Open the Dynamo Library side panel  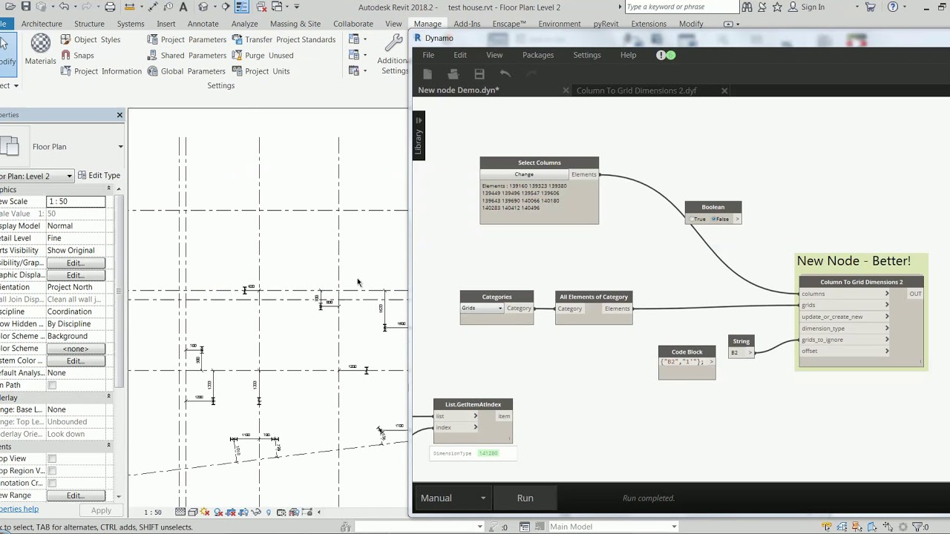[418, 137]
